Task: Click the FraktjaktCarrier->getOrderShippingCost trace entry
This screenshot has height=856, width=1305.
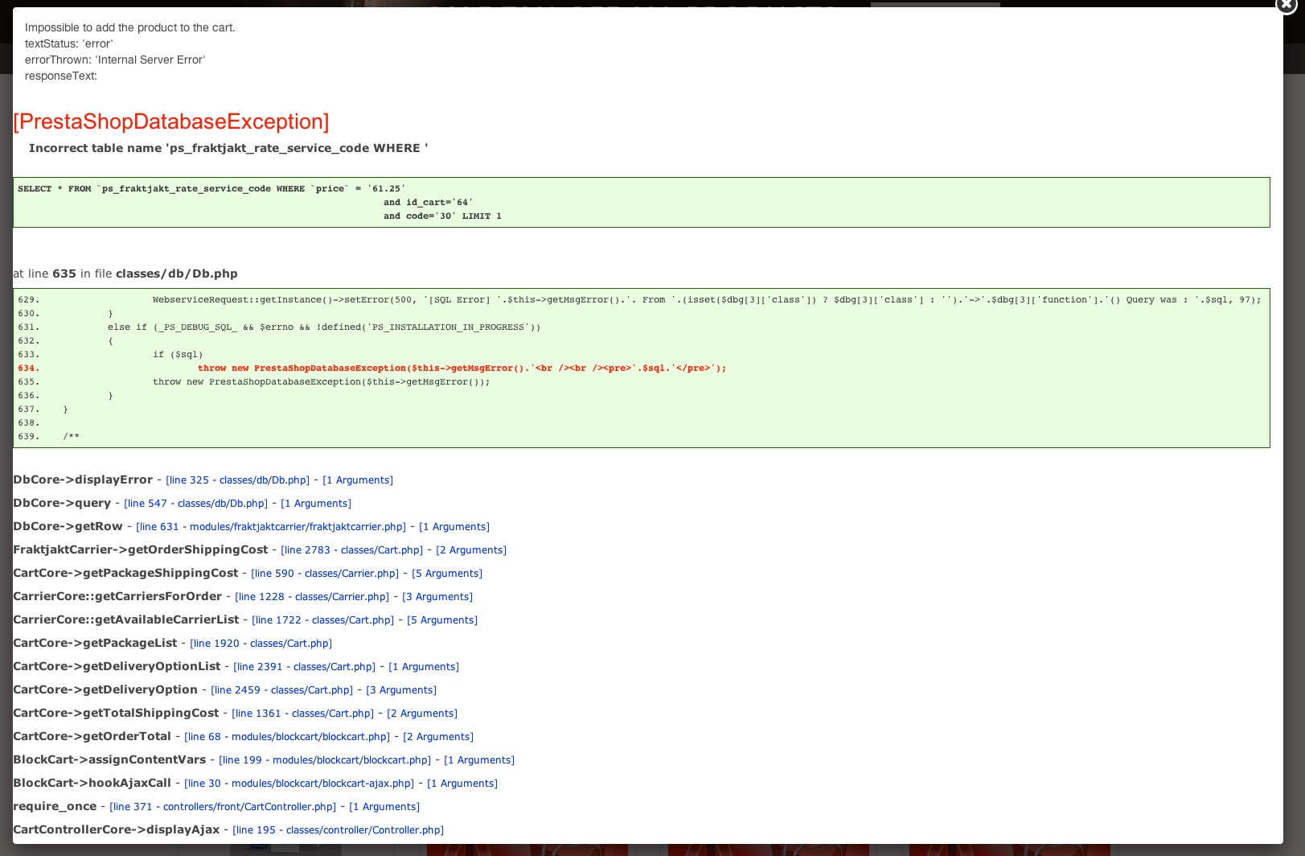Action: point(140,550)
